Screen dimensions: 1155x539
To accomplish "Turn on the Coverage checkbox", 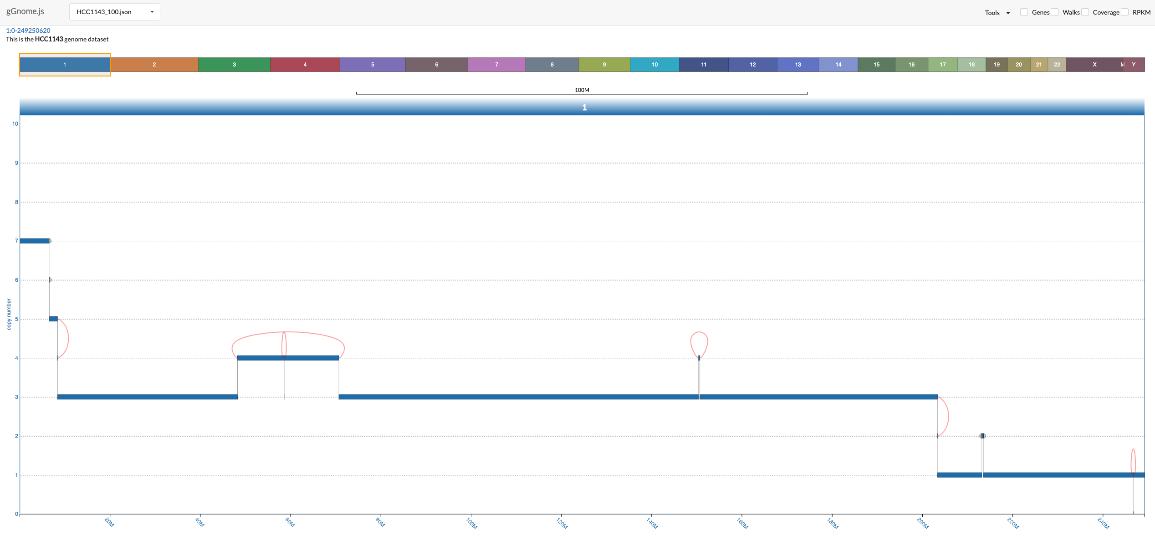I will [1085, 12].
